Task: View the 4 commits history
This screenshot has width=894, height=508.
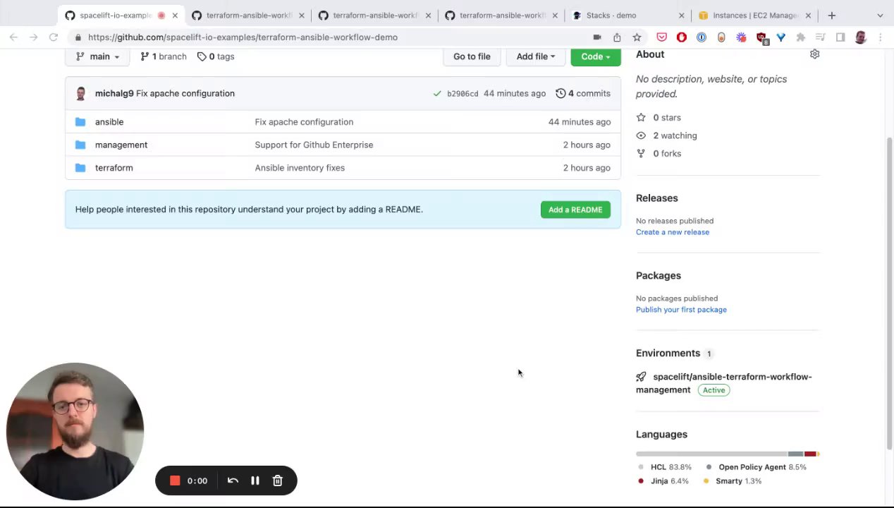Action: point(583,93)
